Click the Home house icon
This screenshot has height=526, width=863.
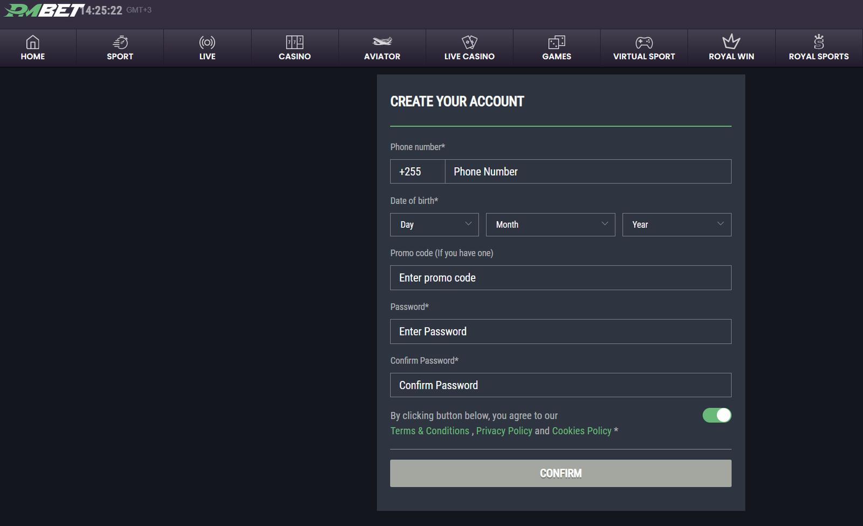(33, 42)
